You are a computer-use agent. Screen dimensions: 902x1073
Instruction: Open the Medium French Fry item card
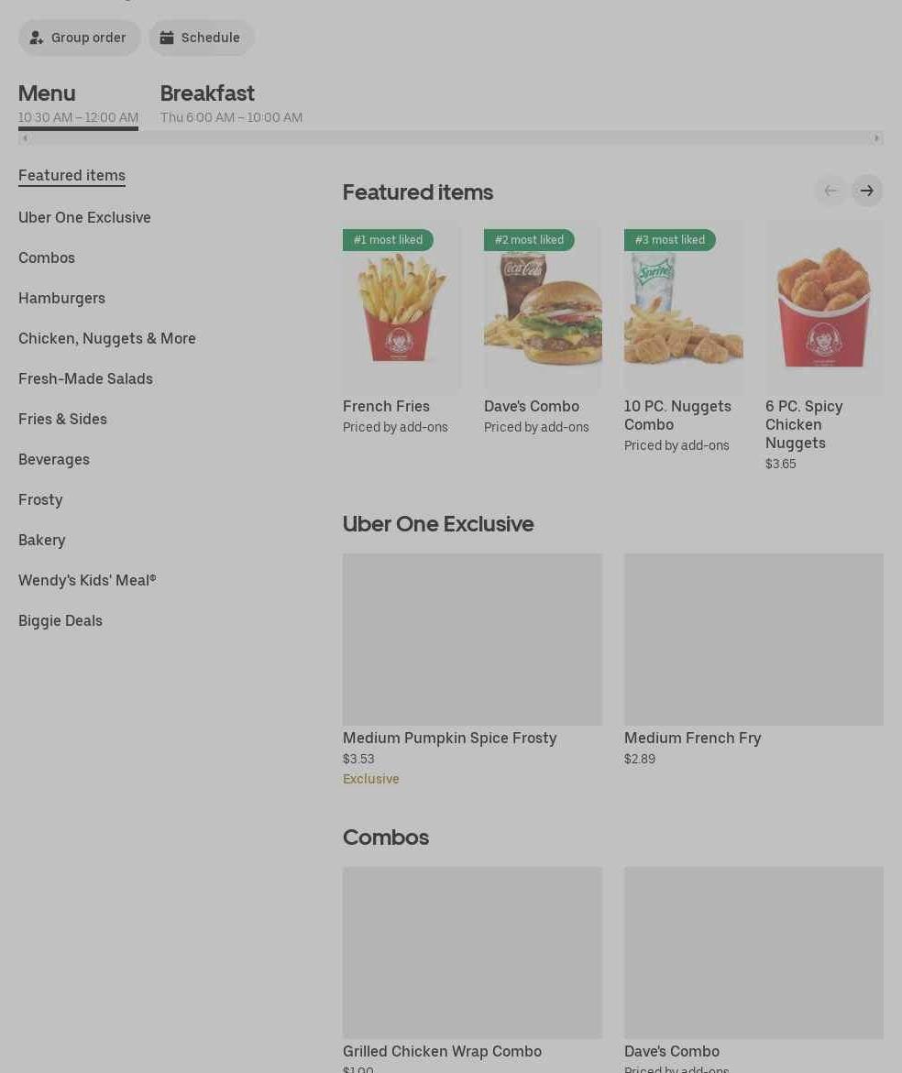tap(753, 660)
